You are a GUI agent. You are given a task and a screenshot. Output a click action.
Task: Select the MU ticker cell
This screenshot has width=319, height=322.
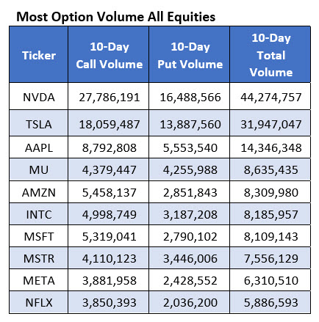(39, 170)
